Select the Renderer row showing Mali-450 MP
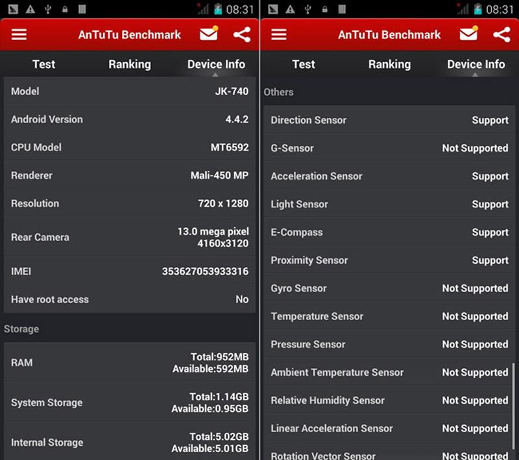This screenshot has width=519, height=460. [129, 176]
